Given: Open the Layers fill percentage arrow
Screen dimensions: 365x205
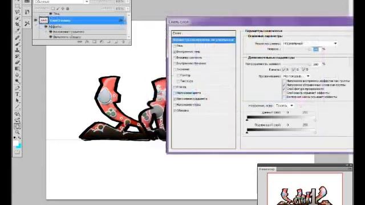Looking at the screenshot, I should click(x=127, y=9).
